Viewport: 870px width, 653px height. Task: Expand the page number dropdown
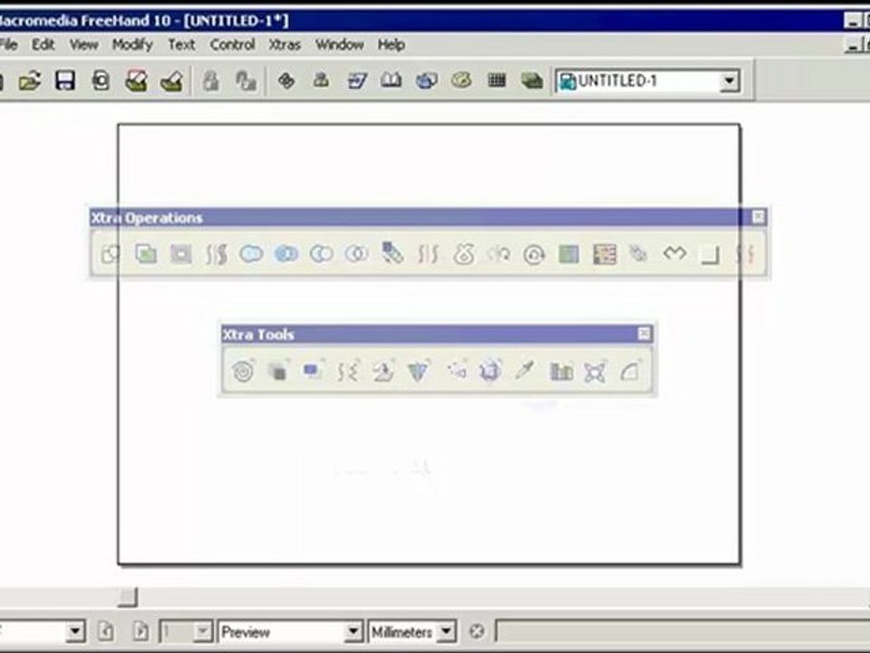(203, 632)
